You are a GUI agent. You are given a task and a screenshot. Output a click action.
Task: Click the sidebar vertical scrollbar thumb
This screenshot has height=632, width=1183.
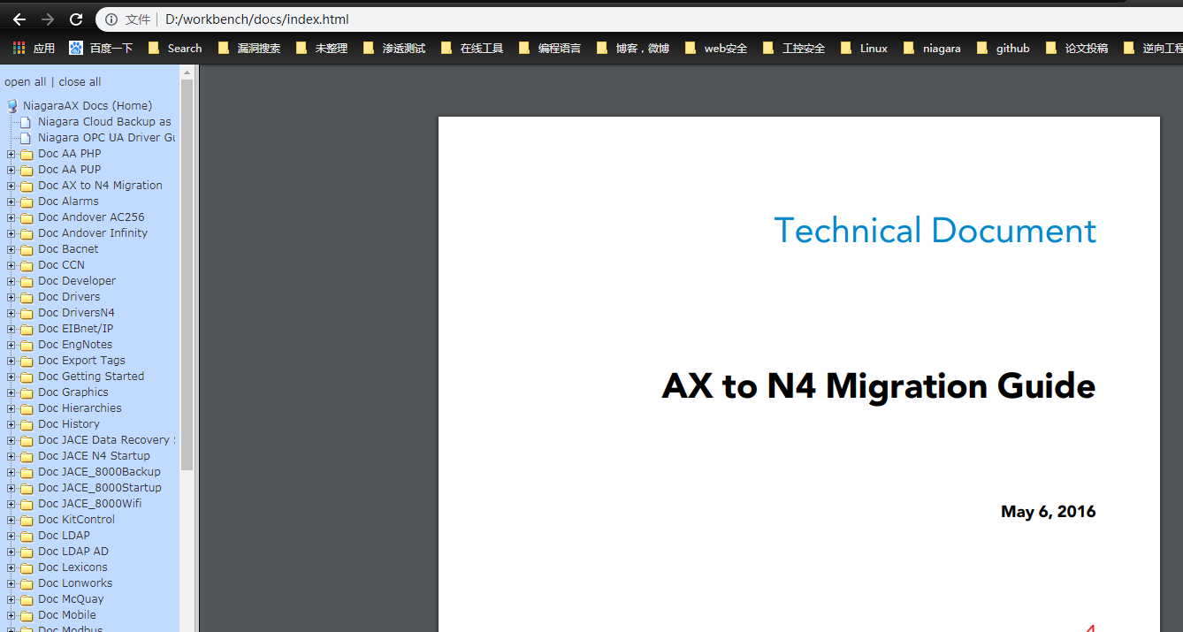point(187,274)
